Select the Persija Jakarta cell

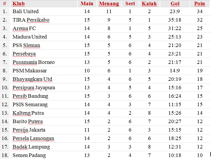pyautogui.click(x=29, y=130)
